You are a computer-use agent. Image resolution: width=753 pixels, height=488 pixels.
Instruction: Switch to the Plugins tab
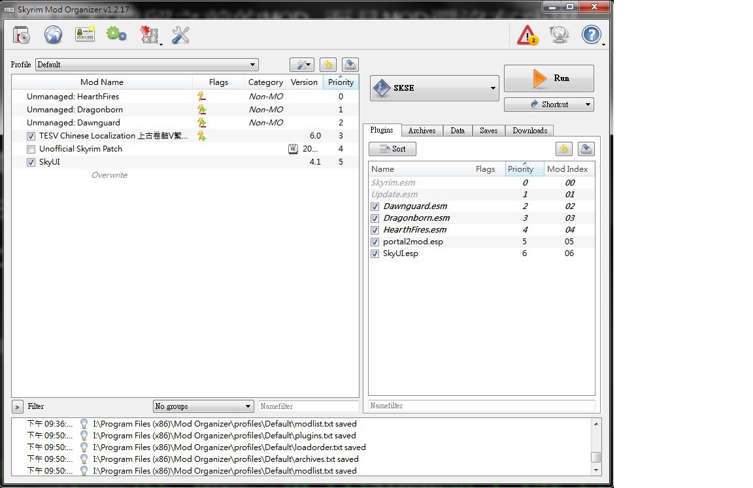point(382,130)
